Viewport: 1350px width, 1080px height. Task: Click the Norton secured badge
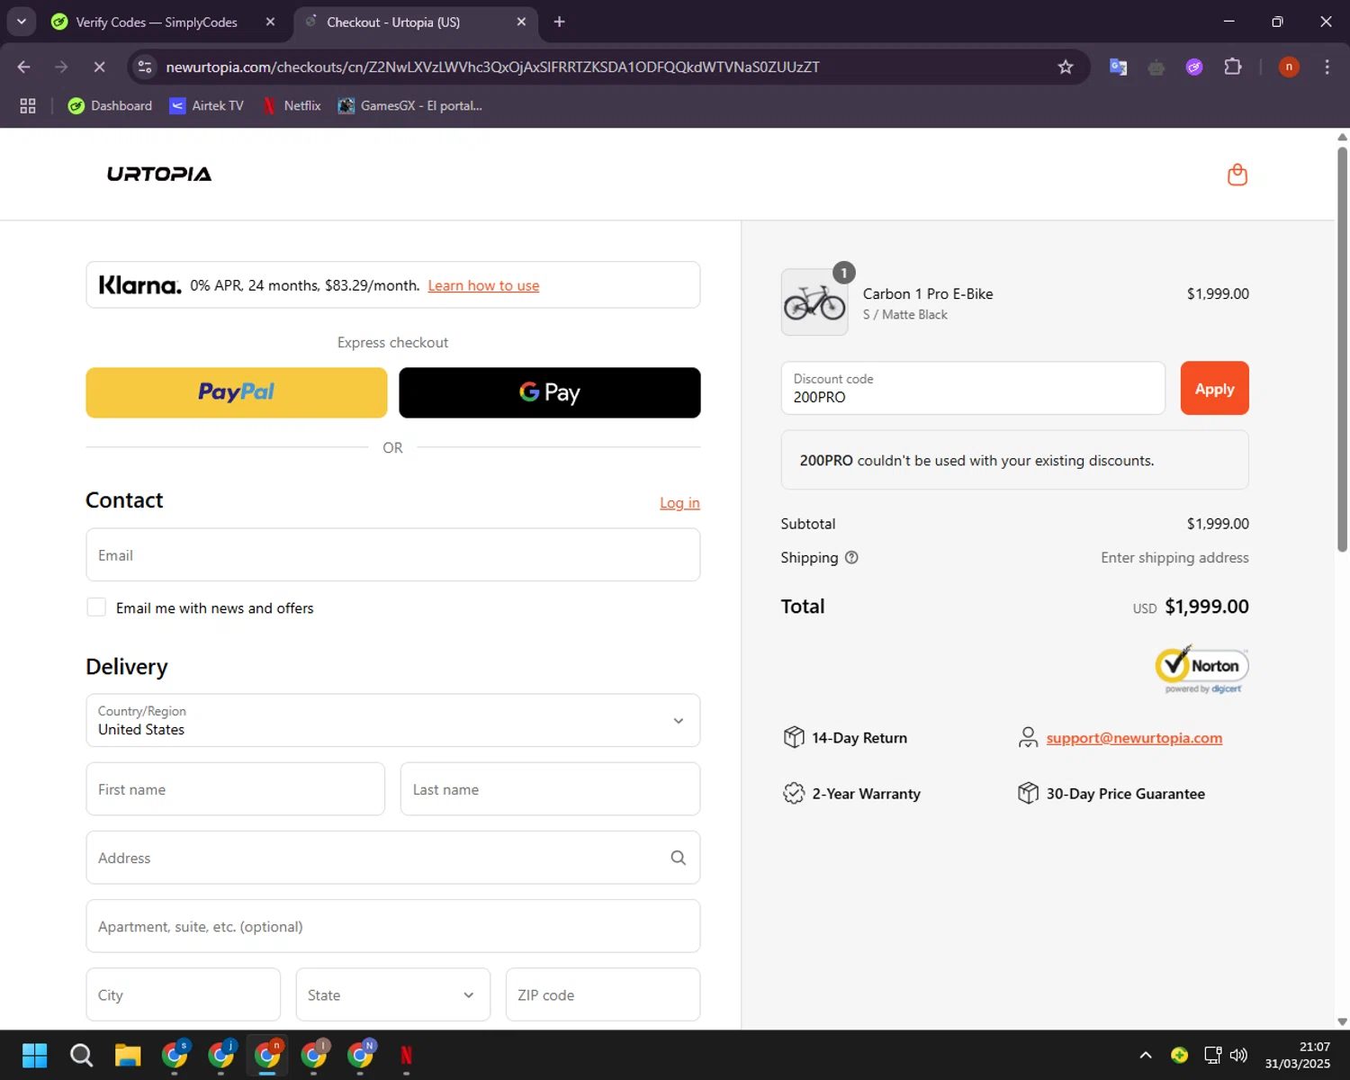1201,670
